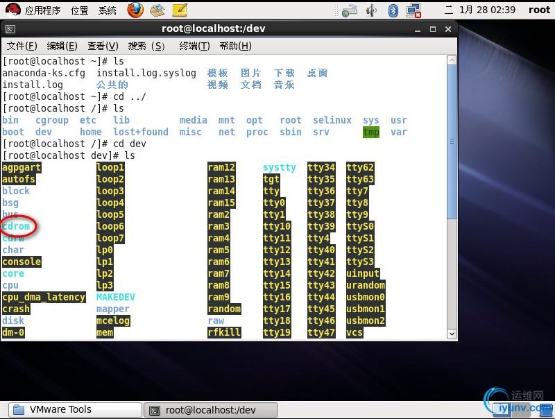The height and width of the screenshot is (419, 555).
Task: Click the volume speaker icon
Action: pyautogui.click(x=372, y=10)
